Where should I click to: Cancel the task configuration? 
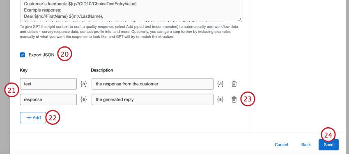[281, 145]
